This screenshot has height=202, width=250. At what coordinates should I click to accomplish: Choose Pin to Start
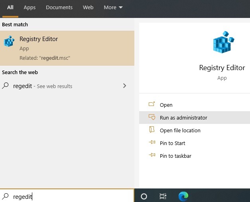(x=195, y=143)
